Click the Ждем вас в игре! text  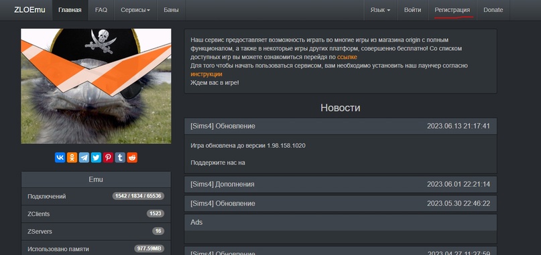(215, 83)
